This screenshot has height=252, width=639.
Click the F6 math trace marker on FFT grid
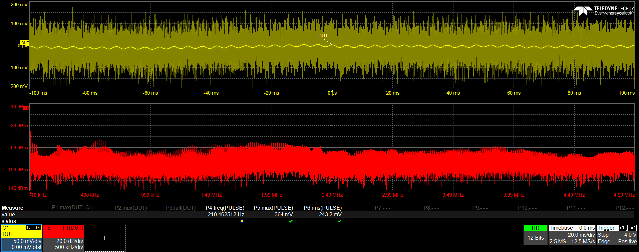coord(27,108)
